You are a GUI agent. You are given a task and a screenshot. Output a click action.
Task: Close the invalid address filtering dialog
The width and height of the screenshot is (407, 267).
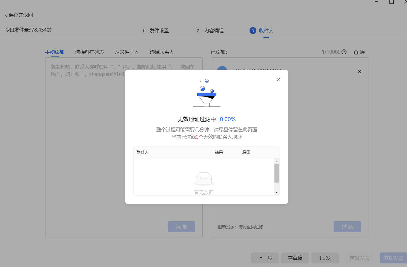coord(279,79)
